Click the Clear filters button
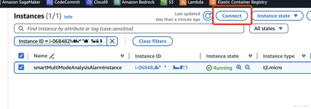The width and height of the screenshot is (311, 109). point(153,41)
